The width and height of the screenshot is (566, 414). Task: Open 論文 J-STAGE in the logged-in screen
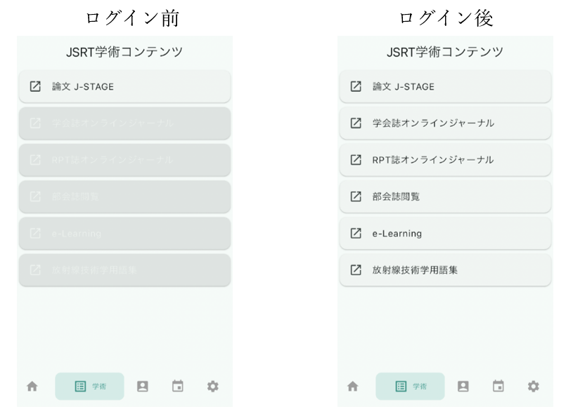[445, 87]
